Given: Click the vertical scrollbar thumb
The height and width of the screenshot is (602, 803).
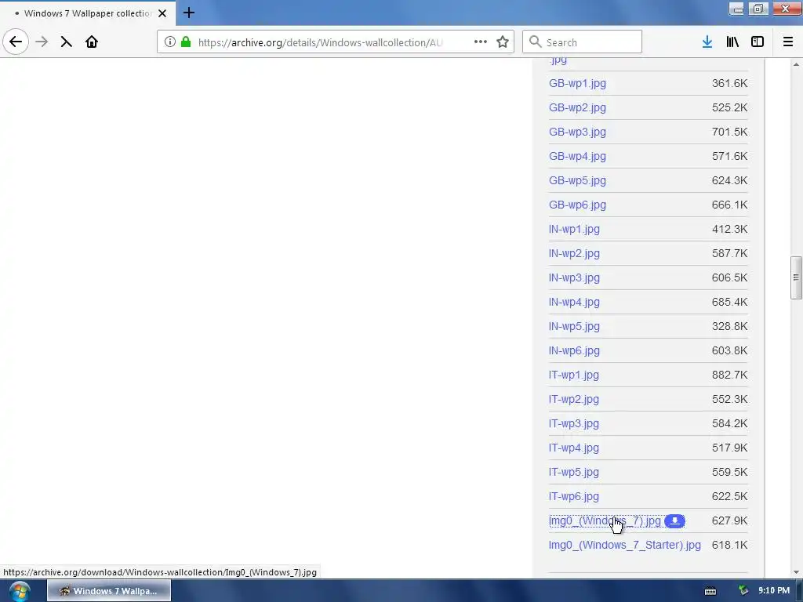Looking at the screenshot, I should [x=796, y=277].
